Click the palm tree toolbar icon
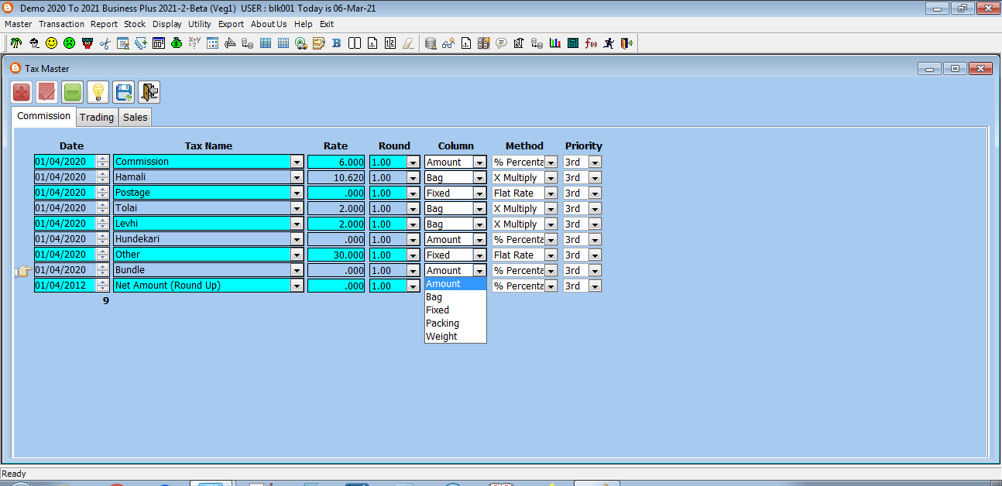The image size is (1002, 486). [15, 43]
